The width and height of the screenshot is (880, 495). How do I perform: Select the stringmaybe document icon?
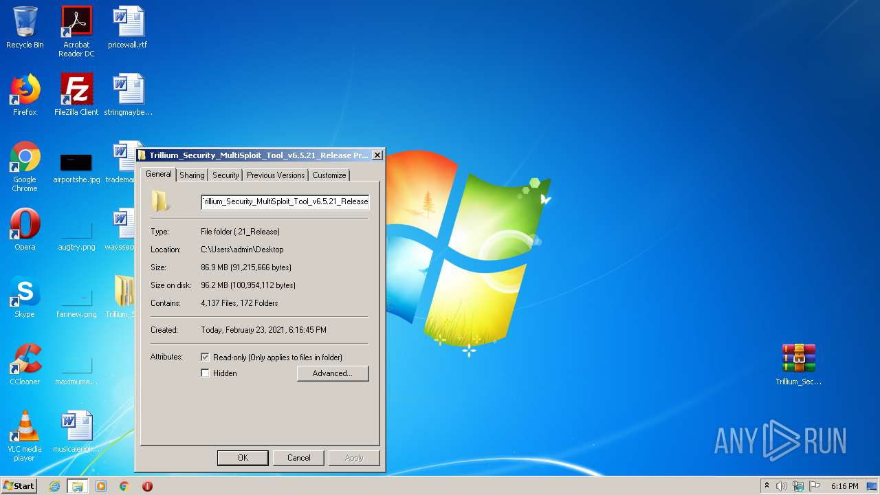coord(128,95)
